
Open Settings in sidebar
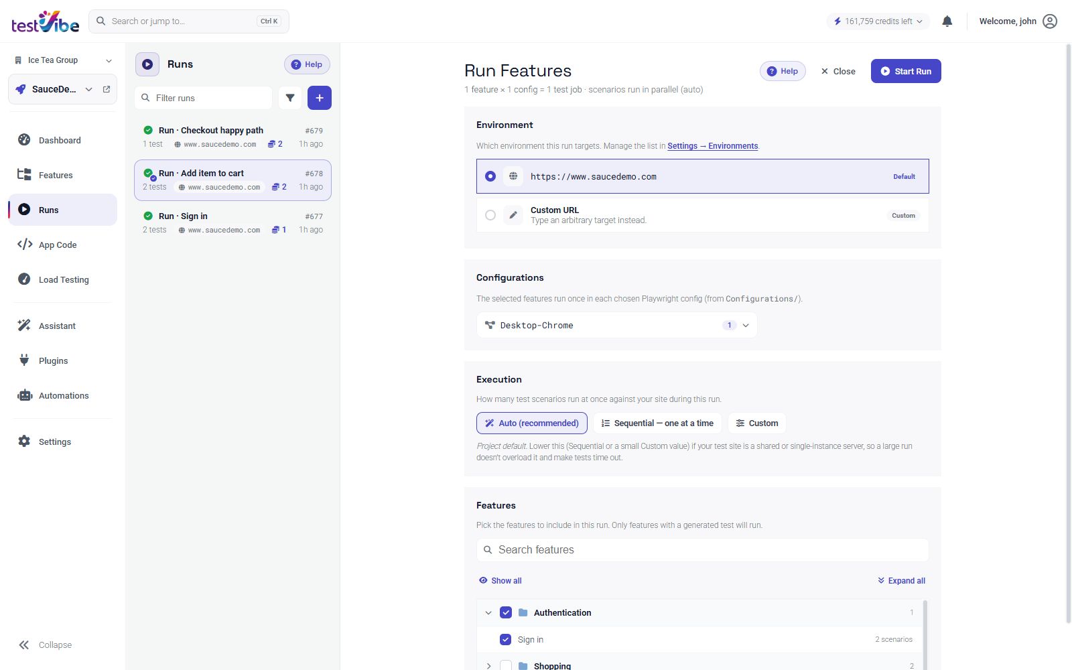pos(63,442)
